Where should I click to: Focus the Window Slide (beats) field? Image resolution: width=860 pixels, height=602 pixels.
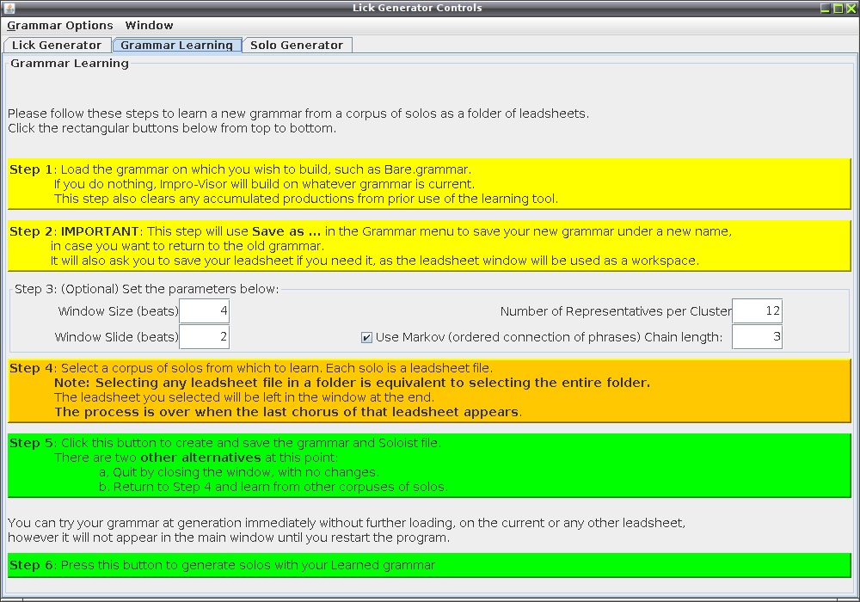[205, 336]
